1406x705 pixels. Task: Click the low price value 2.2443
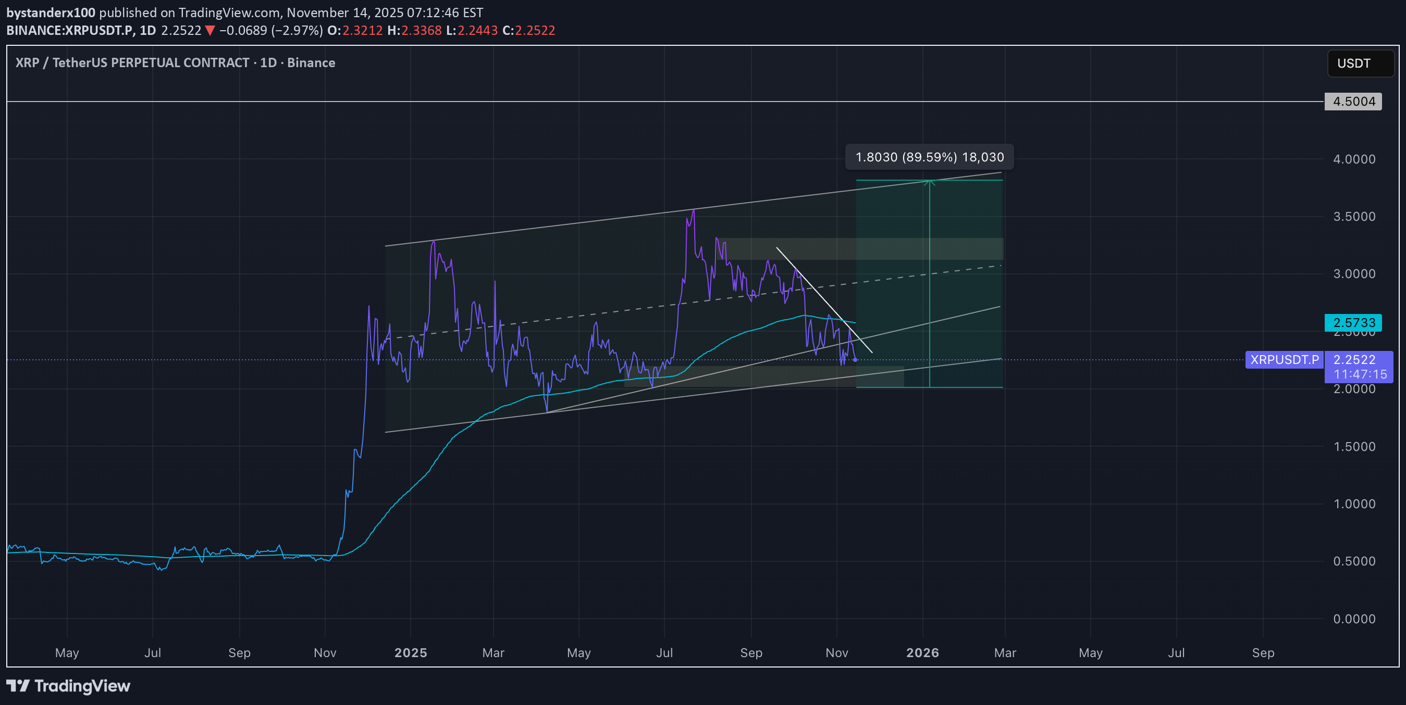pyautogui.click(x=479, y=31)
